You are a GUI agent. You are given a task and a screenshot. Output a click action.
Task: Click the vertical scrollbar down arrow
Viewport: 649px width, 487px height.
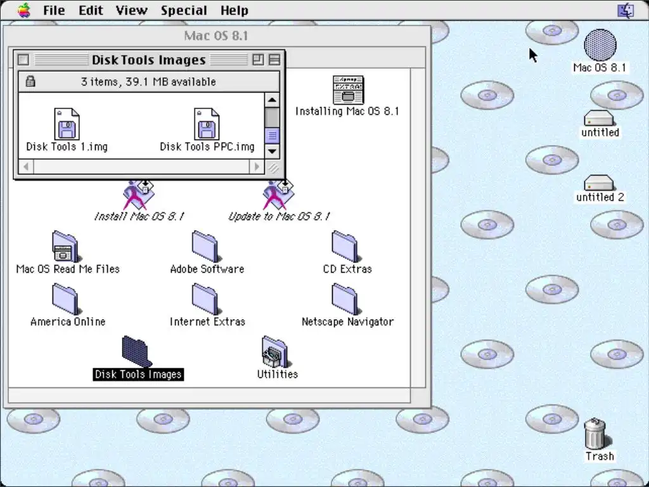coord(272,151)
